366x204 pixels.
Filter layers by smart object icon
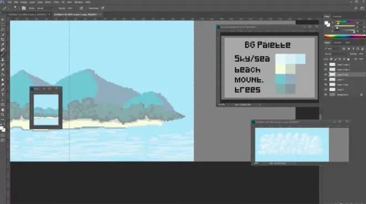(x=363, y=49)
